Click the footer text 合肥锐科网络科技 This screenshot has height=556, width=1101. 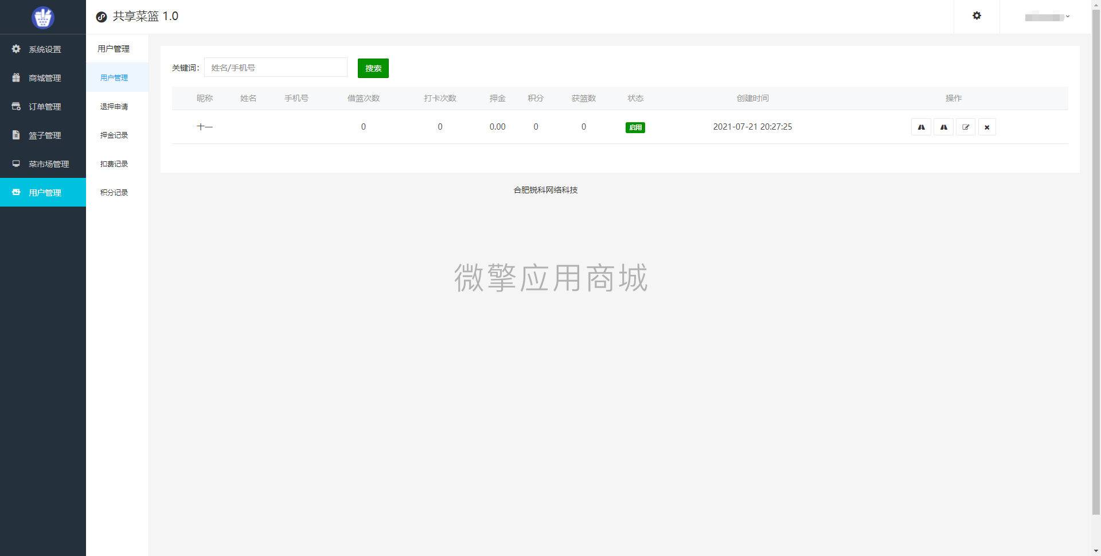545,190
